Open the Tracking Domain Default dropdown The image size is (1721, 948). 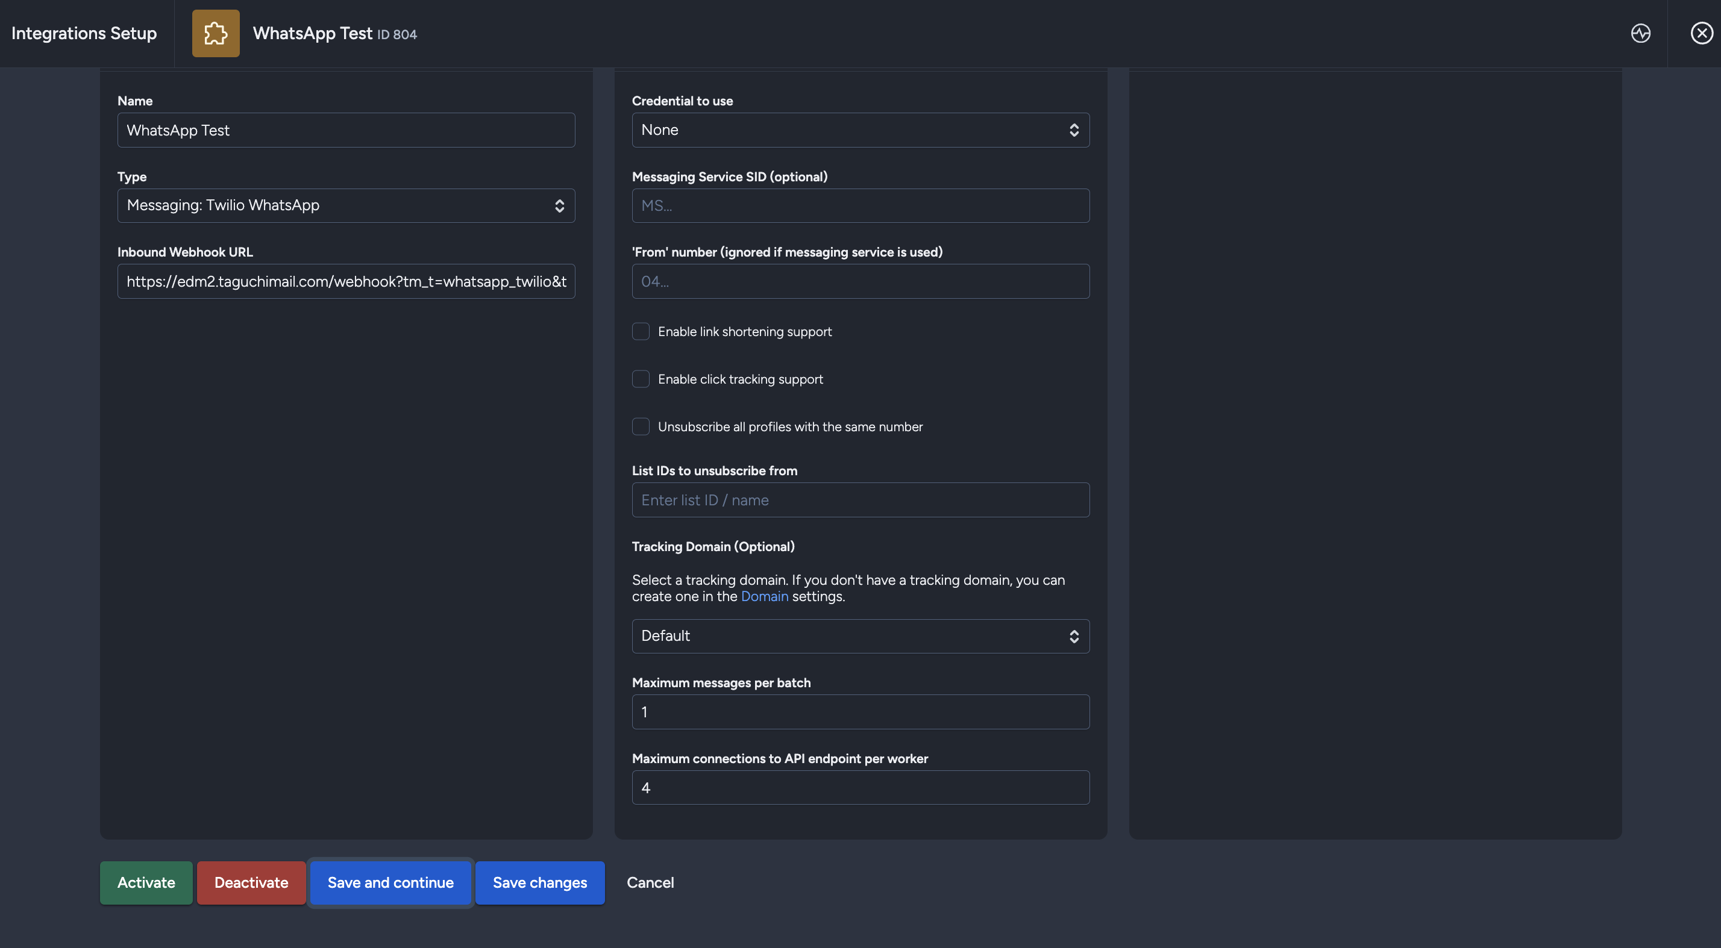(x=860, y=636)
